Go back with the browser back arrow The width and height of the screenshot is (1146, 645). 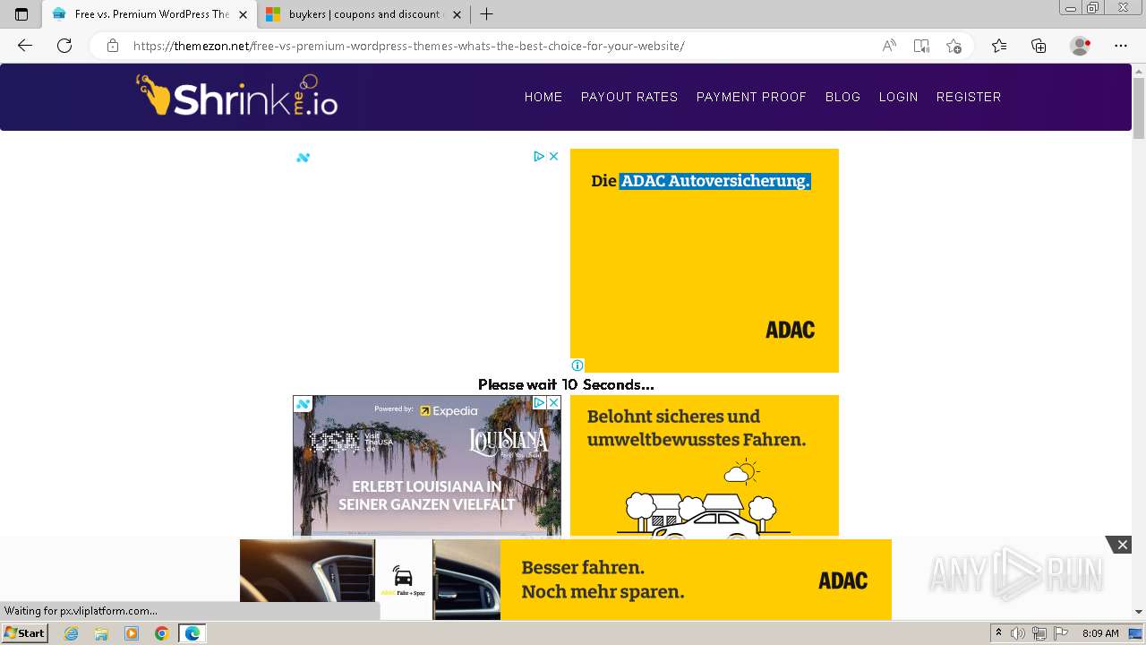click(25, 46)
